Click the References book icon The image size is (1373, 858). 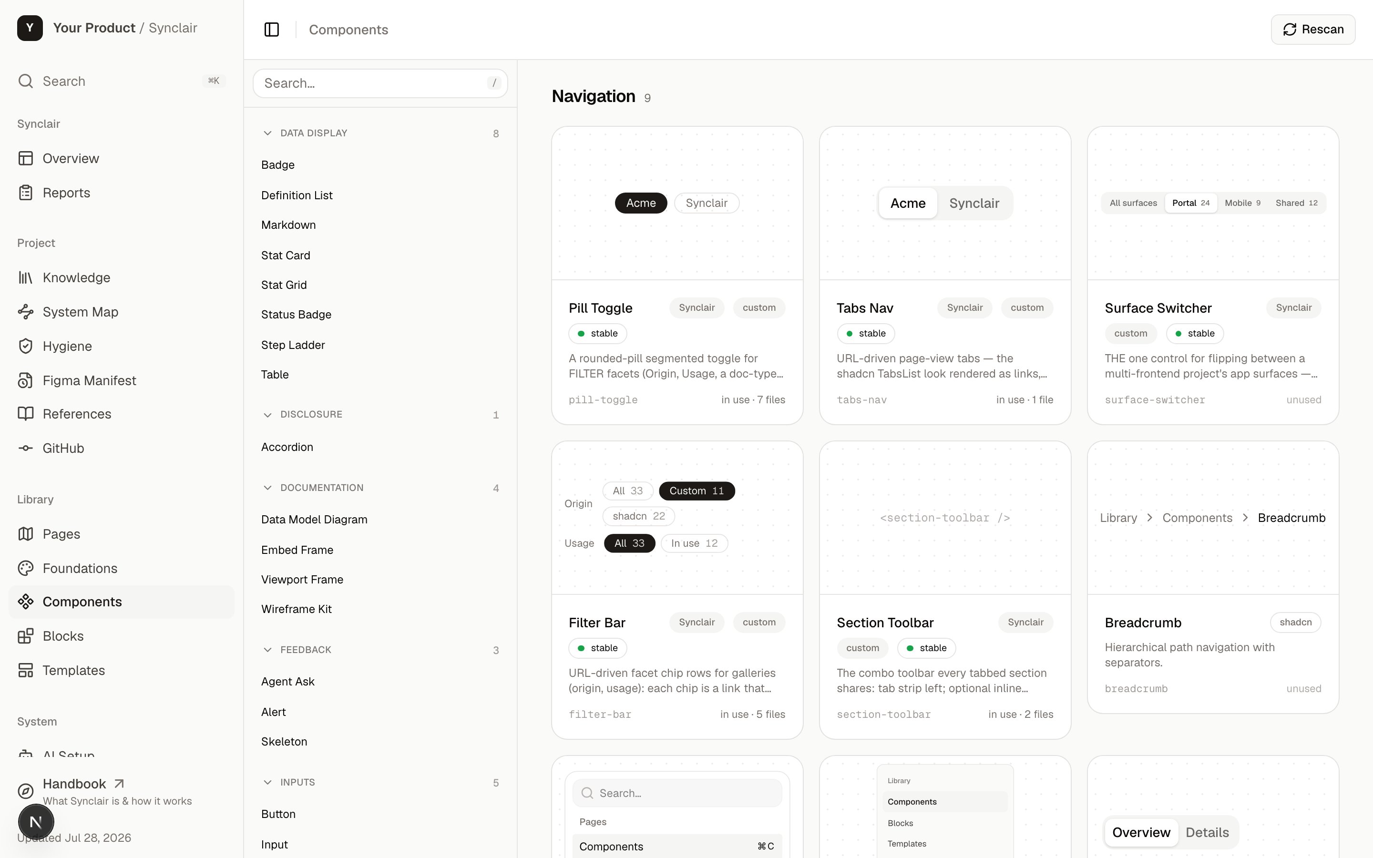[x=26, y=414]
